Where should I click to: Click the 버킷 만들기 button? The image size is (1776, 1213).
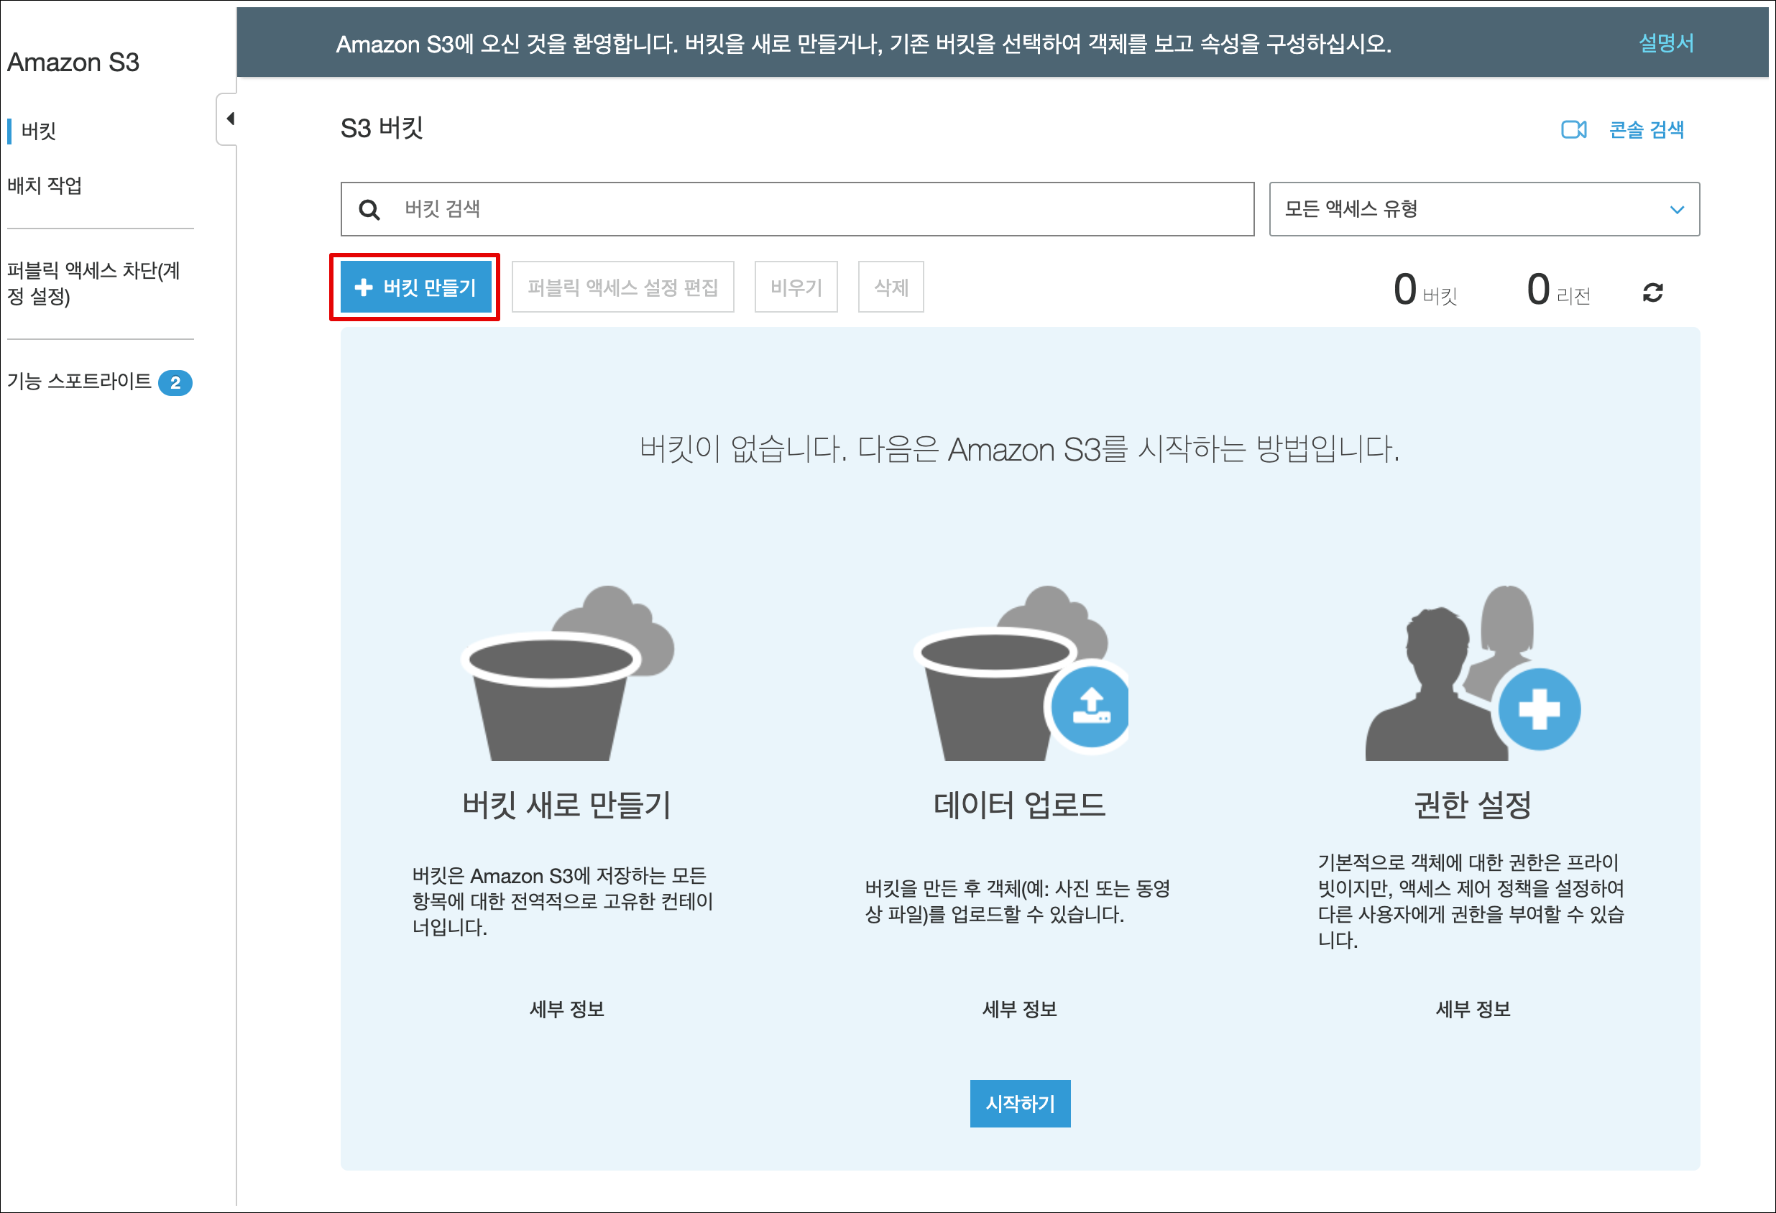tap(415, 287)
